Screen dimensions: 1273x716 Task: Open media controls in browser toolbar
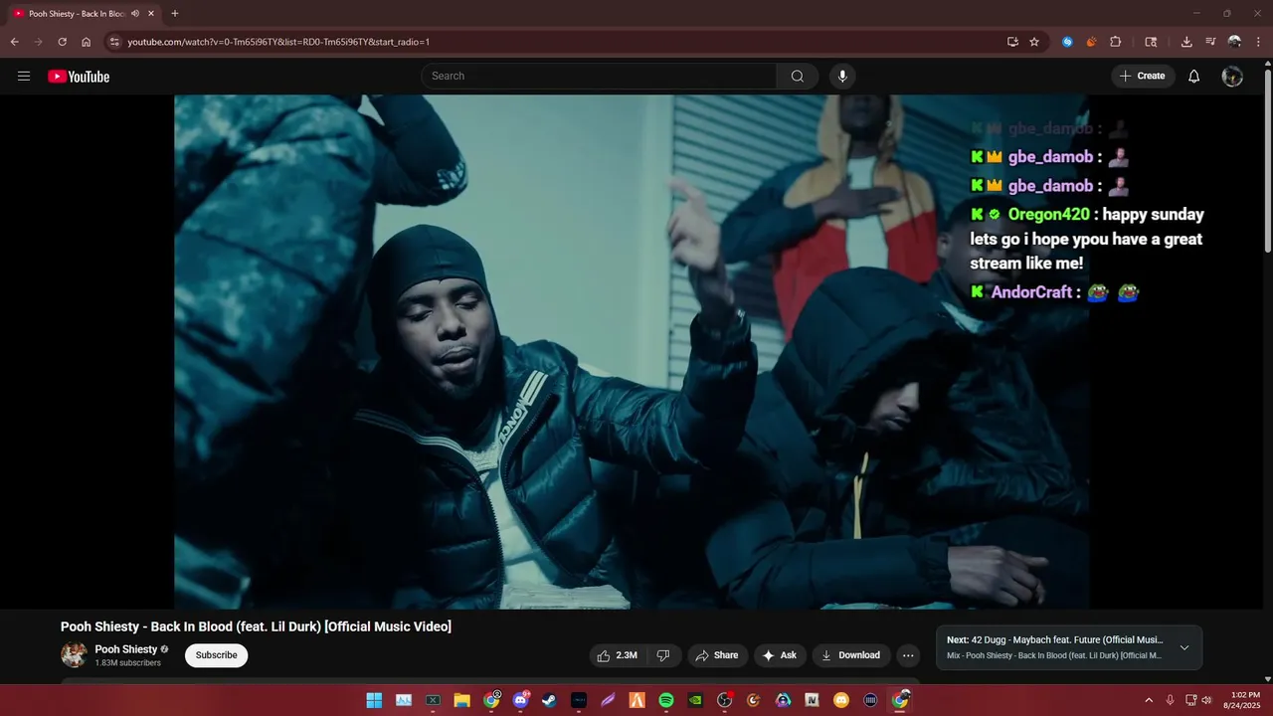coord(1210,42)
